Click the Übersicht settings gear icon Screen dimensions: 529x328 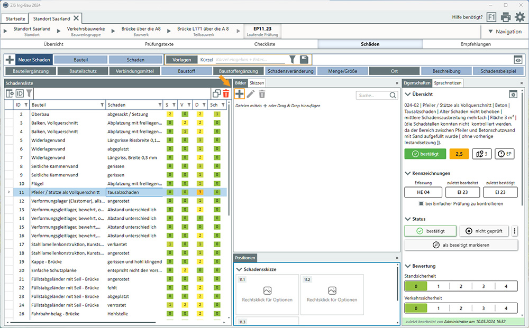[x=513, y=94]
